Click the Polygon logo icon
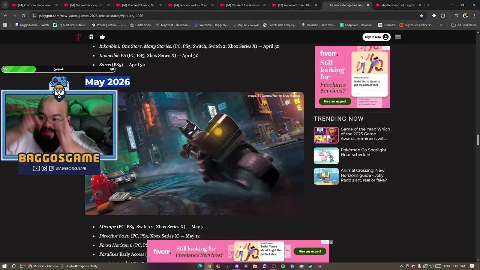Viewport: 480px width, 270px height. click(78, 37)
